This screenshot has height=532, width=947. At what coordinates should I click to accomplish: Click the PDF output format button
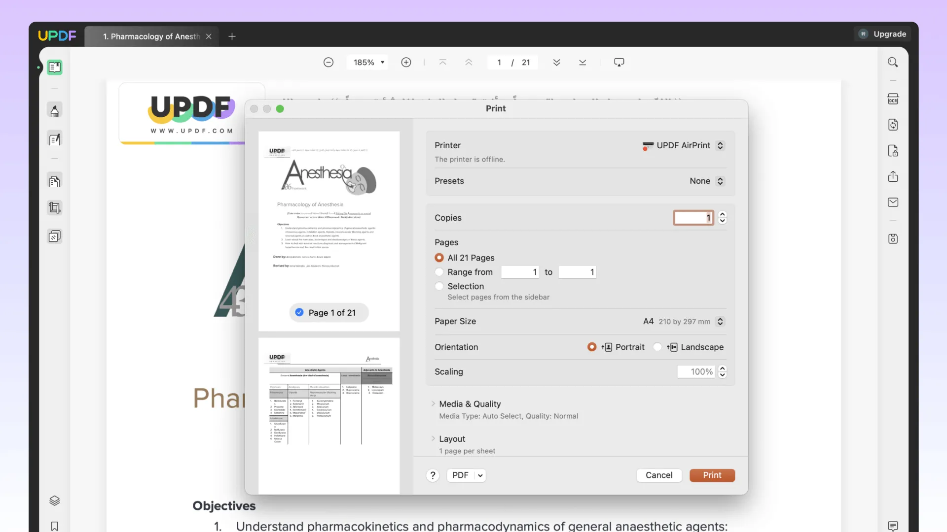pyautogui.click(x=466, y=475)
